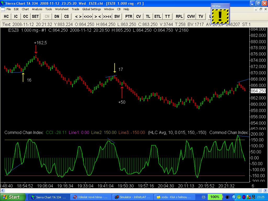Open the Global Settings menu
268x201 pixels.
coord(91,9)
